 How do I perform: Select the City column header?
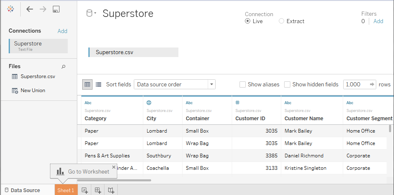(151, 118)
